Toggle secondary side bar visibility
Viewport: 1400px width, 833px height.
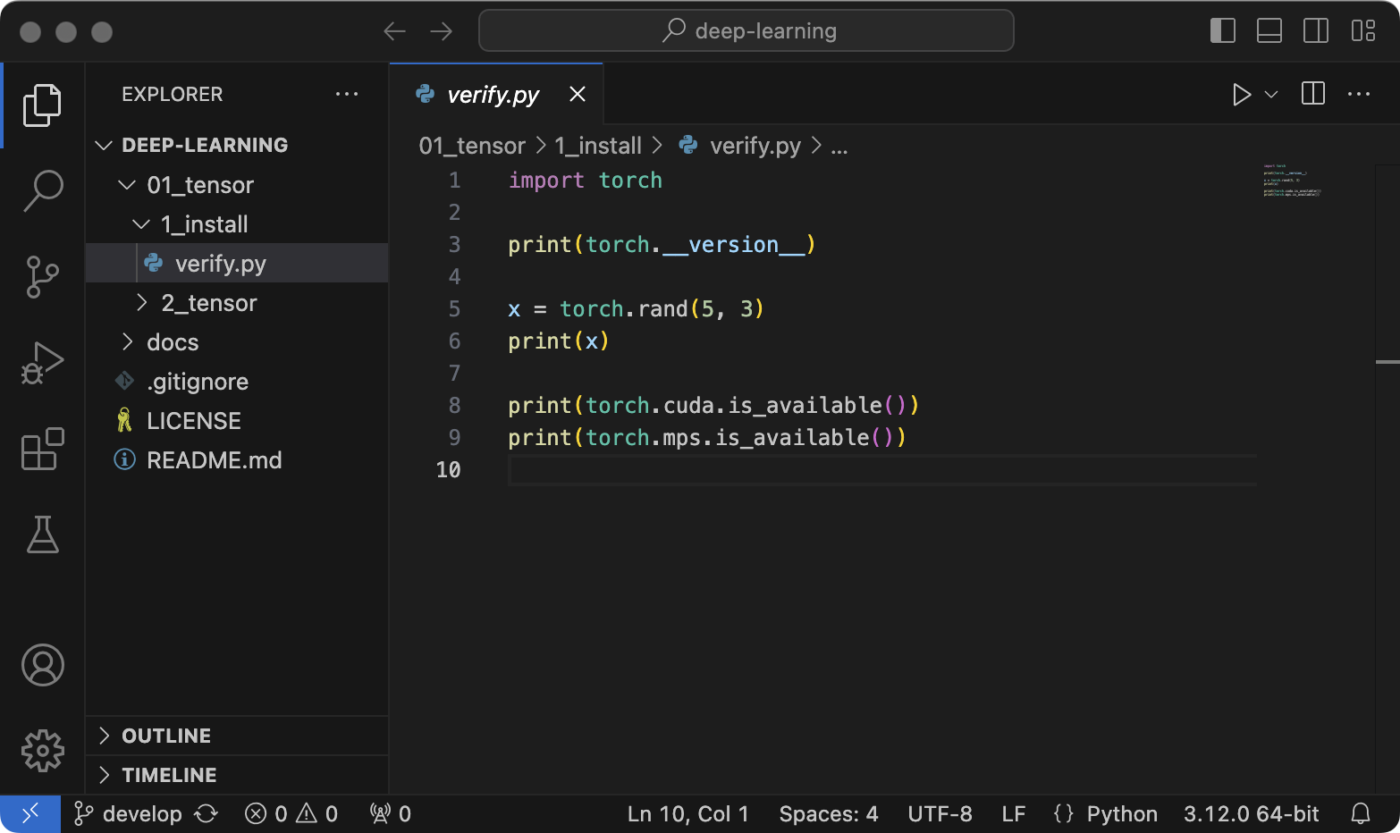pyautogui.click(x=1316, y=30)
